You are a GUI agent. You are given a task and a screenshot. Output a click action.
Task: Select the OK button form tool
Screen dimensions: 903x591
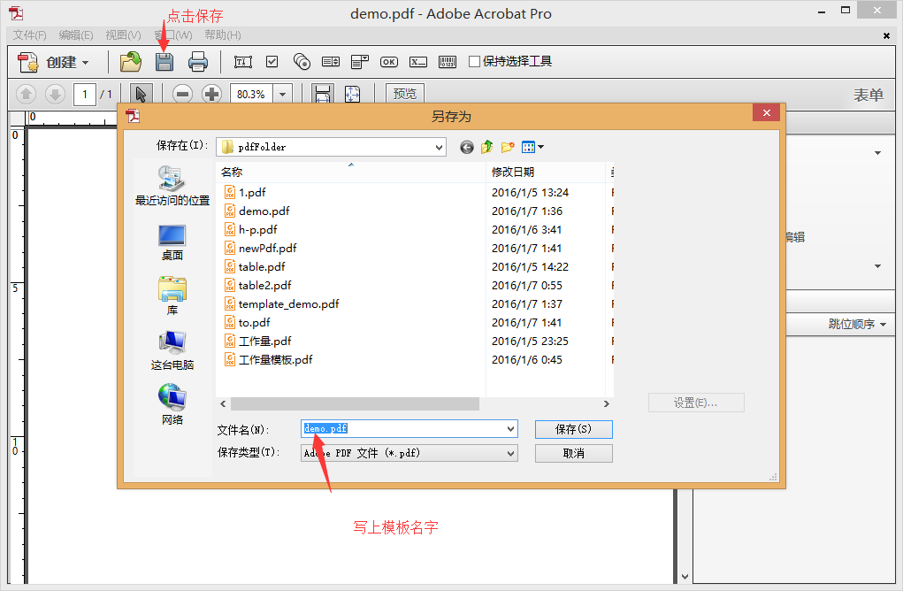click(389, 62)
